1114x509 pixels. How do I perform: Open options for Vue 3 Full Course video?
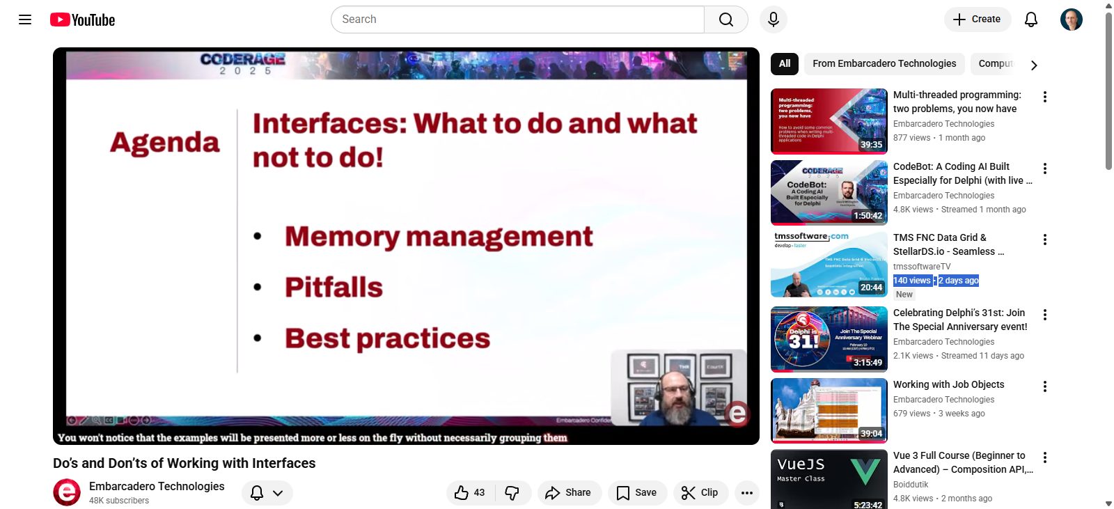[x=1044, y=457]
